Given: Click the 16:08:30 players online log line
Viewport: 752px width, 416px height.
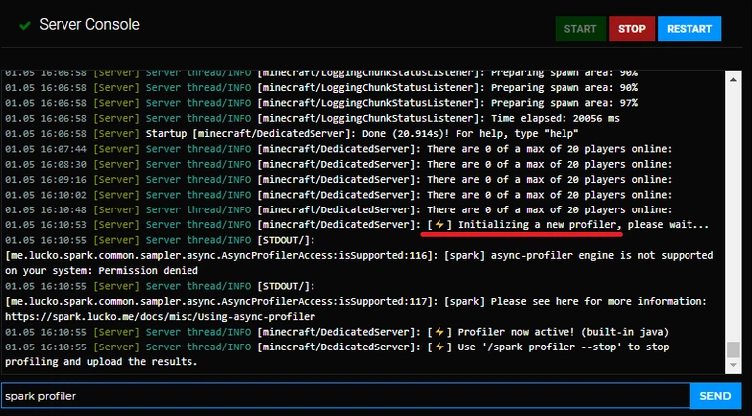Looking at the screenshot, I should point(338,164).
